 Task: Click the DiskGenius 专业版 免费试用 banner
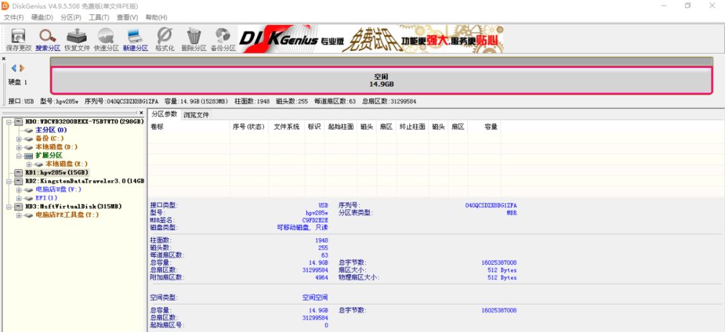click(371, 39)
